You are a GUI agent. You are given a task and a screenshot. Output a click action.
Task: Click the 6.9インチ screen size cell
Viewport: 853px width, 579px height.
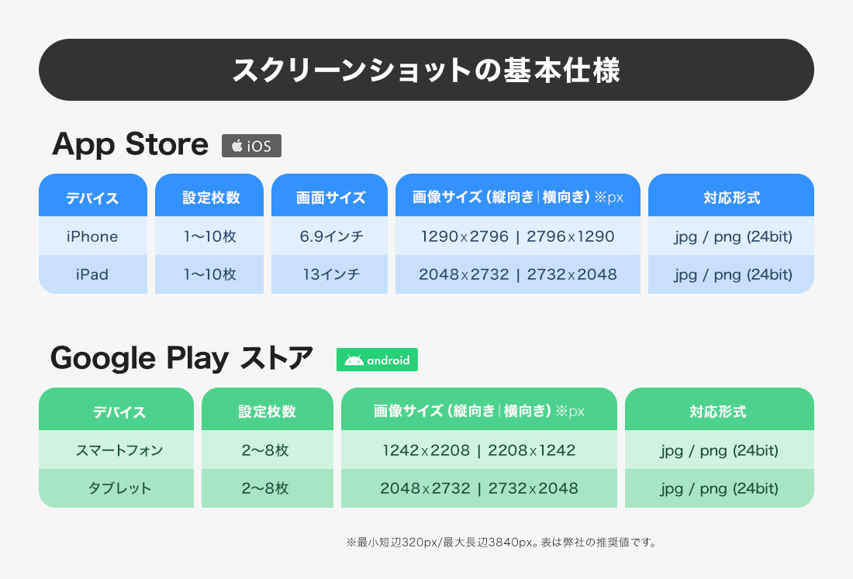pyautogui.click(x=330, y=236)
